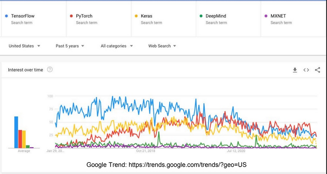Change the Web Search type dropdown
Image resolution: width=327 pixels, height=174 pixels.
click(162, 46)
